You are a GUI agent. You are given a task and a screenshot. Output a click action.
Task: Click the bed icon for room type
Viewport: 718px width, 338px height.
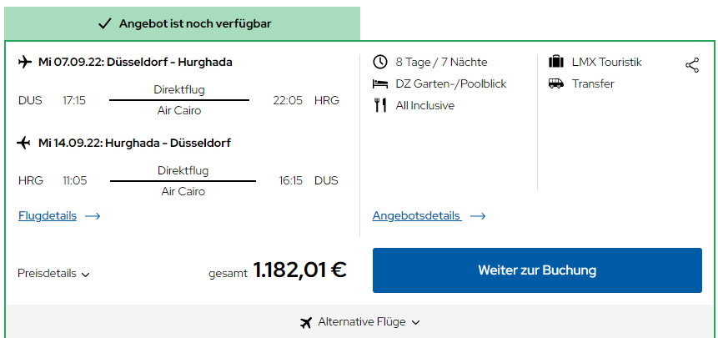point(380,83)
